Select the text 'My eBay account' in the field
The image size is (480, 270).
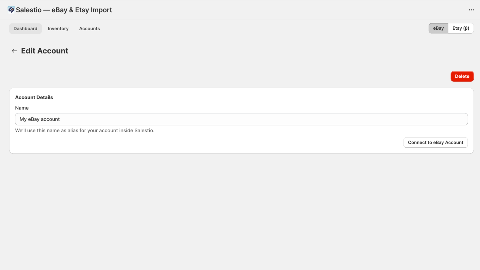(39, 119)
